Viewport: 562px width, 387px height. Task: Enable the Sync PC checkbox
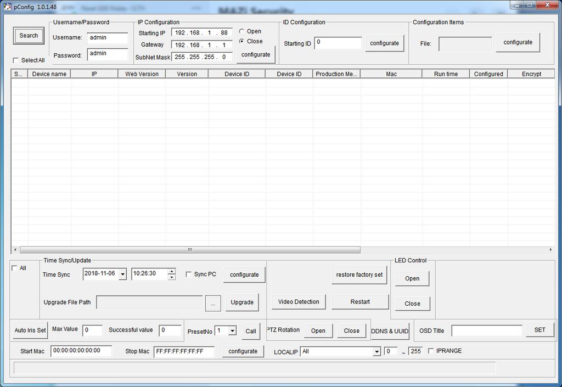pyautogui.click(x=188, y=274)
